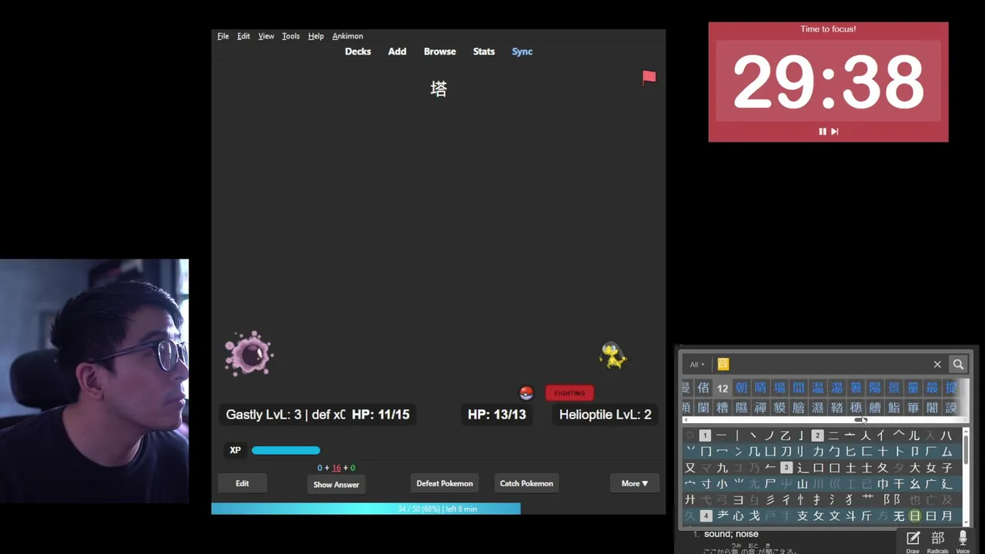985x554 pixels.
Task: Expand the More dropdown menu
Action: (635, 483)
